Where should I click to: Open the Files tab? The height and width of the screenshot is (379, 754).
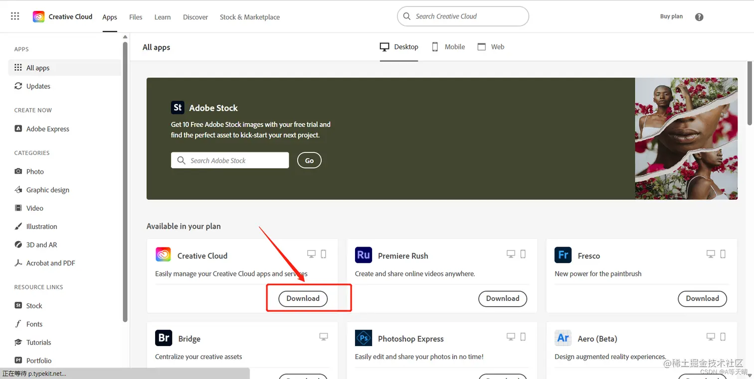[136, 17]
